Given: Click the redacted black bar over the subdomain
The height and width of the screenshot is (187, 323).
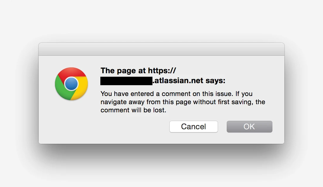Looking at the screenshot, I should 126,80.
